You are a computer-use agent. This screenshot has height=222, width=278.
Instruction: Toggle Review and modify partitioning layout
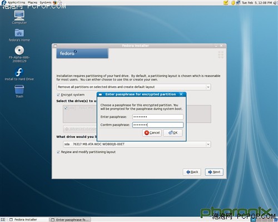pos(58,152)
